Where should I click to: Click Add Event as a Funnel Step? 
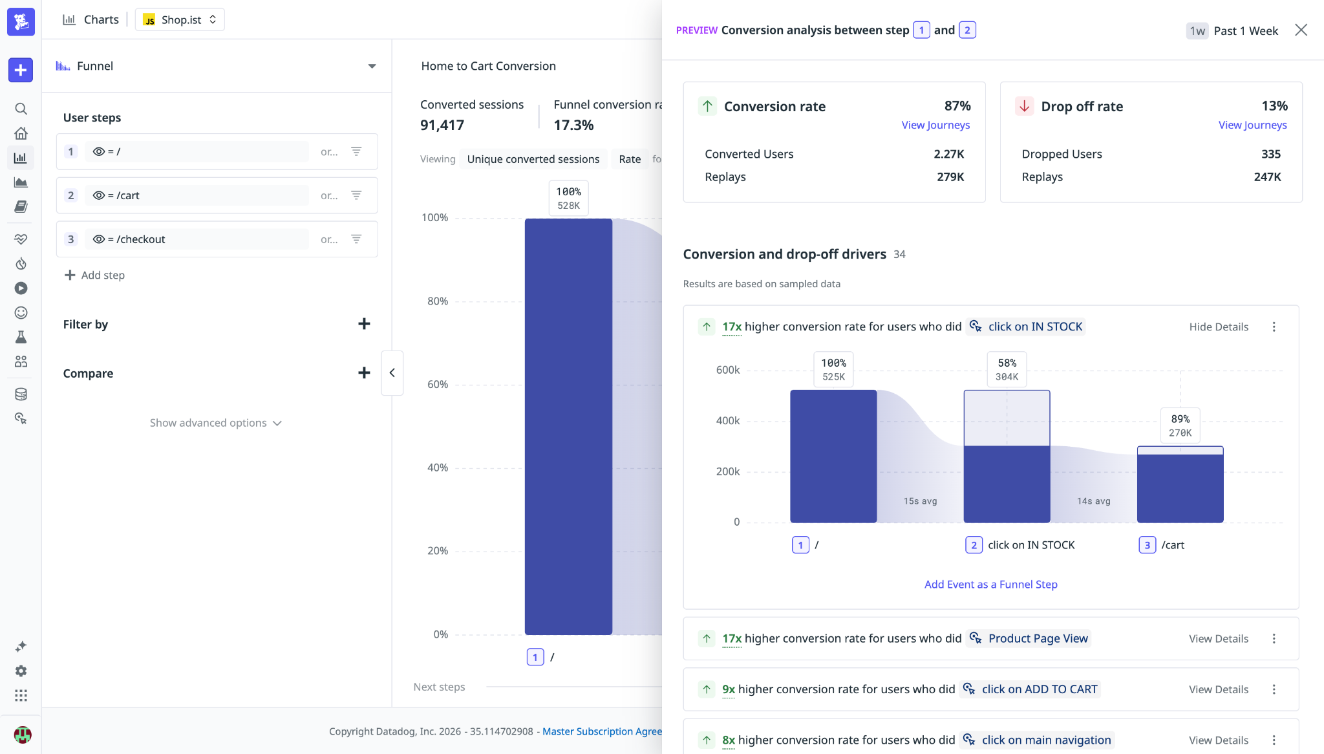(x=990, y=585)
